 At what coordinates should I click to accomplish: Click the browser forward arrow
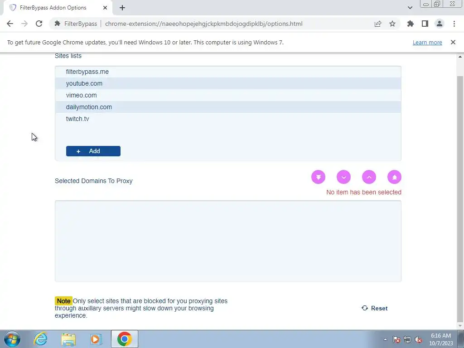click(24, 24)
